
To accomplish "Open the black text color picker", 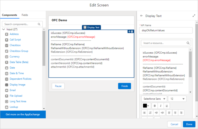I will (x=147, y=106).
